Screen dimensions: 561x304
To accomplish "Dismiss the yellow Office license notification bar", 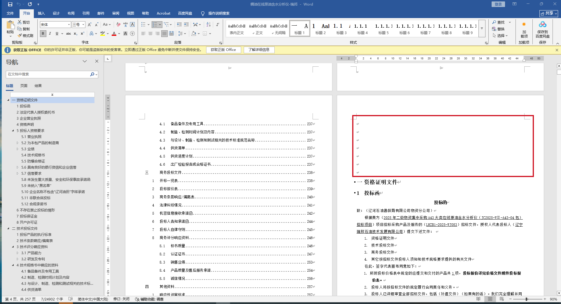I will point(557,50).
